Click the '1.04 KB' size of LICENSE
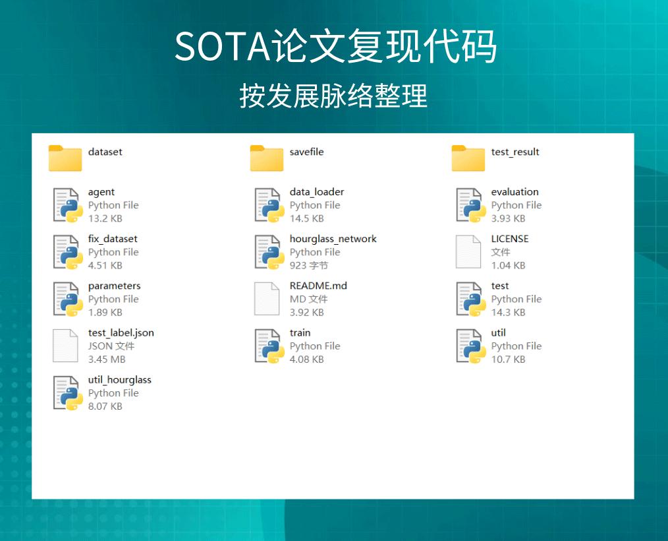Image resolution: width=668 pixels, height=541 pixels. [508, 265]
